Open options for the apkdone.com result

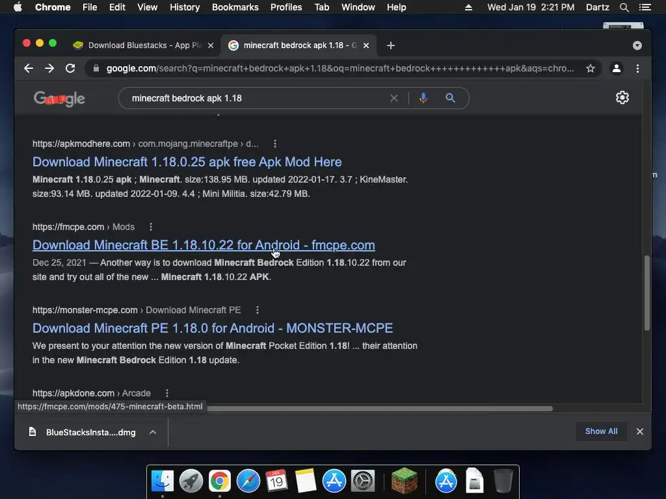tap(167, 393)
